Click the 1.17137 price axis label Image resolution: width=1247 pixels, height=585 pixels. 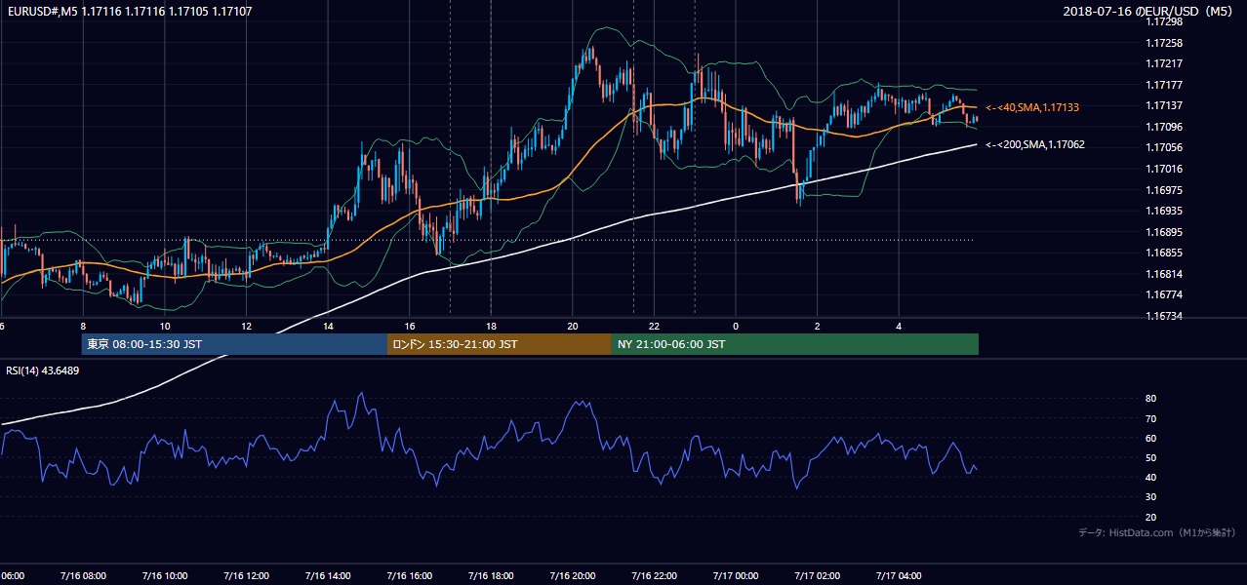click(x=1165, y=106)
